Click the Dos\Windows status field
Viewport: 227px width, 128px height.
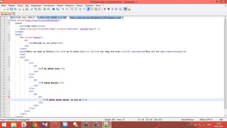pyautogui.click(x=188, y=120)
